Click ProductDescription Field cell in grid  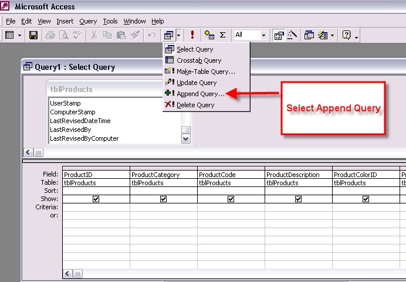[x=299, y=175]
